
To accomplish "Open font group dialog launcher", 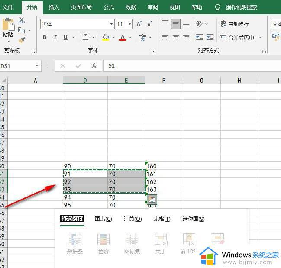I will click(x=154, y=52).
